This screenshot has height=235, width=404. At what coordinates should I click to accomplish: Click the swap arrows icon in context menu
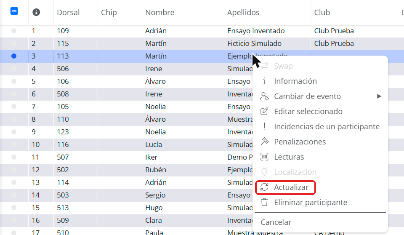click(264, 66)
